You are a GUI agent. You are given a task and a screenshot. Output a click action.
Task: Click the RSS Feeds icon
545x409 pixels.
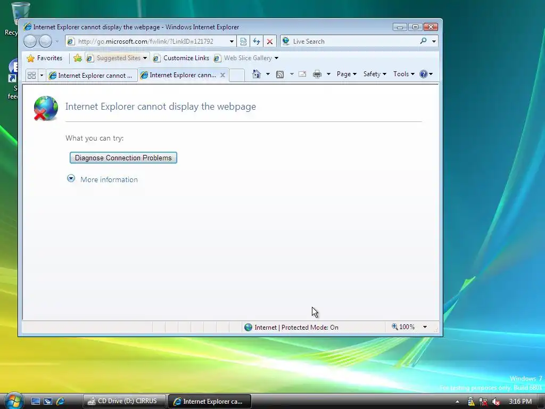pyautogui.click(x=280, y=74)
